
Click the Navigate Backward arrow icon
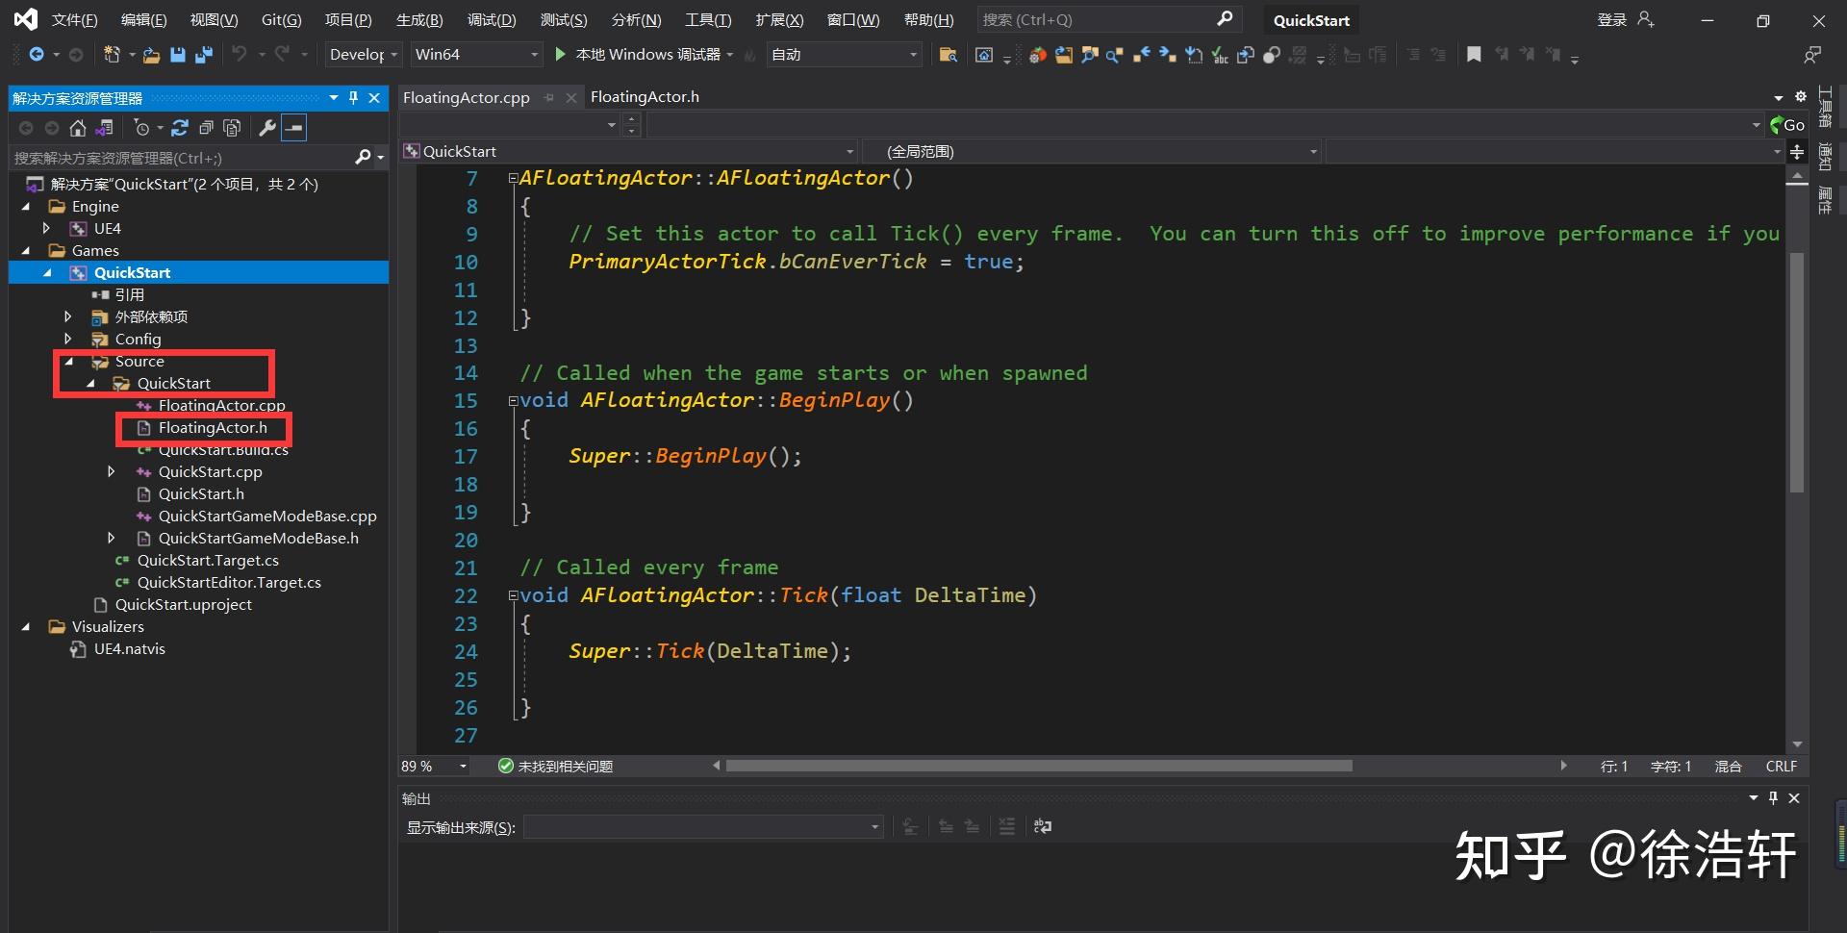(x=37, y=55)
